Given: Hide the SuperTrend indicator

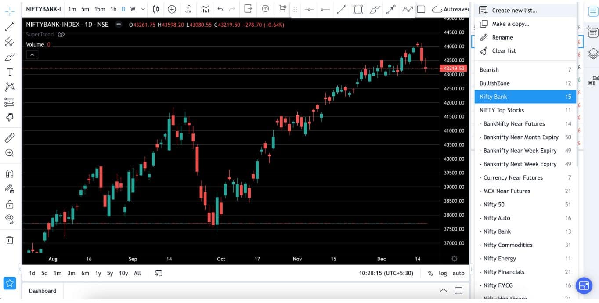Looking at the screenshot, I should (x=61, y=34).
